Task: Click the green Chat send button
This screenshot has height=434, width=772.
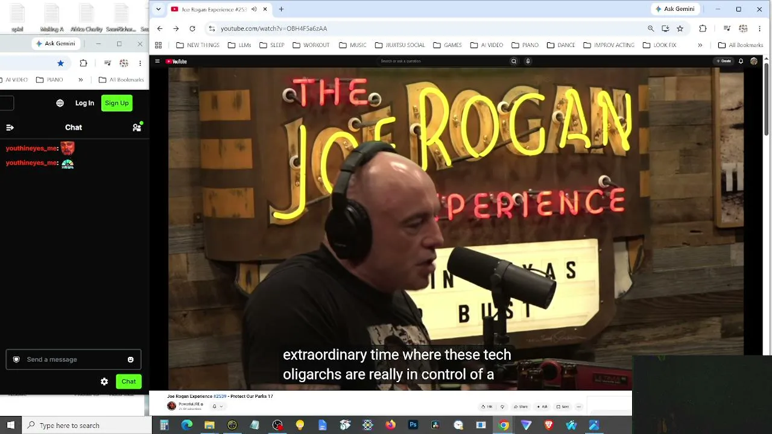Action: (x=128, y=382)
